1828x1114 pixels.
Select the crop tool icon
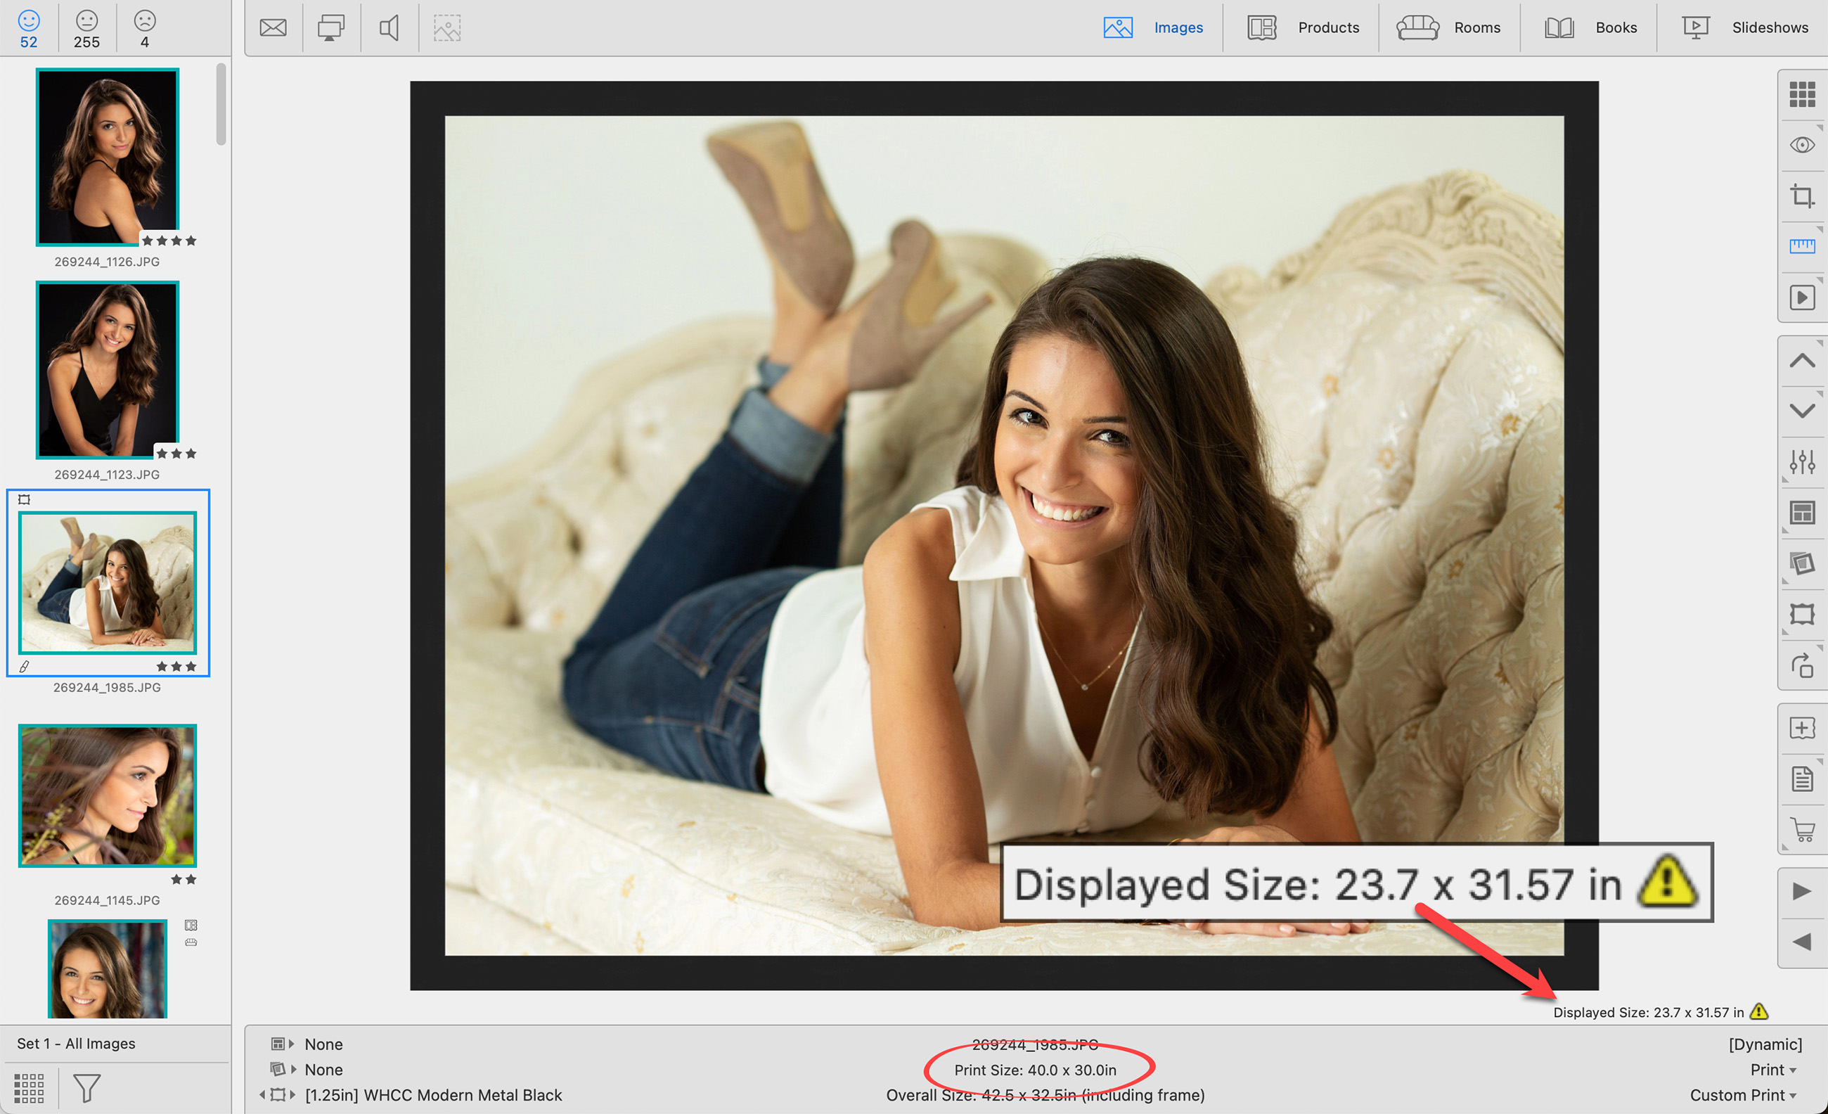[1801, 196]
